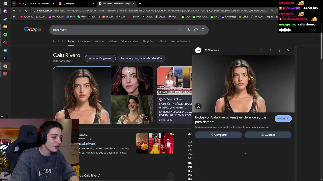
Task: Open Premiere Pro from the taskbar
Action: 5,58
